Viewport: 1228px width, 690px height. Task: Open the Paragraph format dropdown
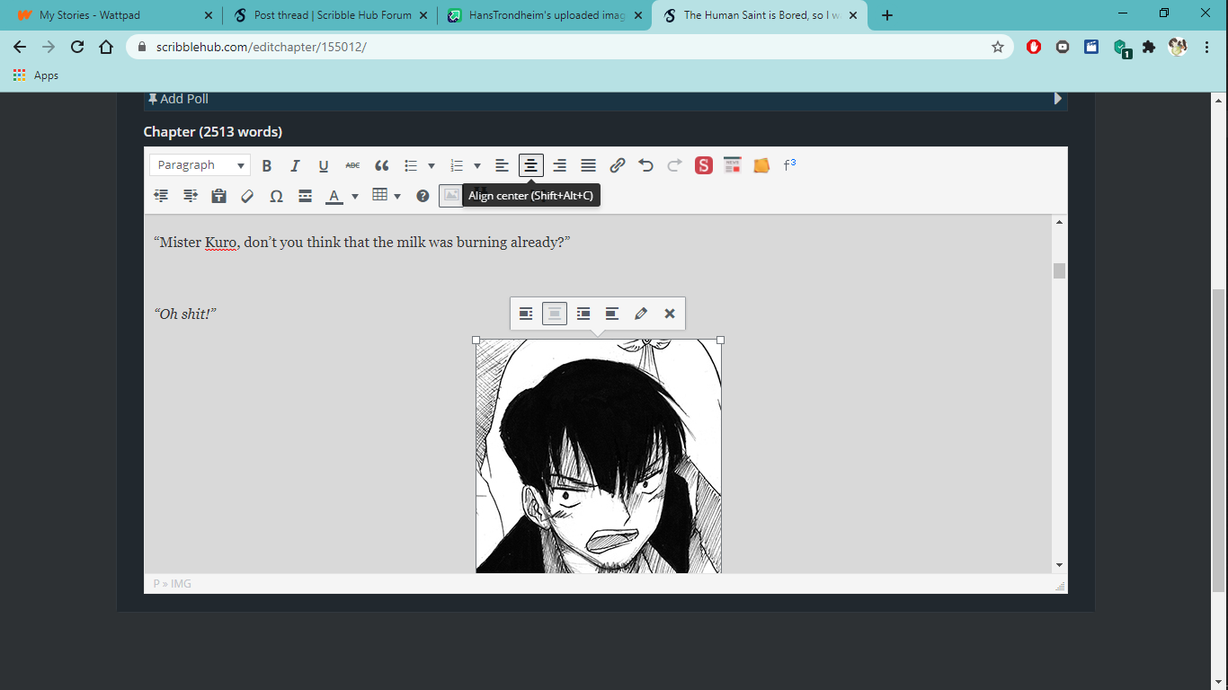coord(200,165)
